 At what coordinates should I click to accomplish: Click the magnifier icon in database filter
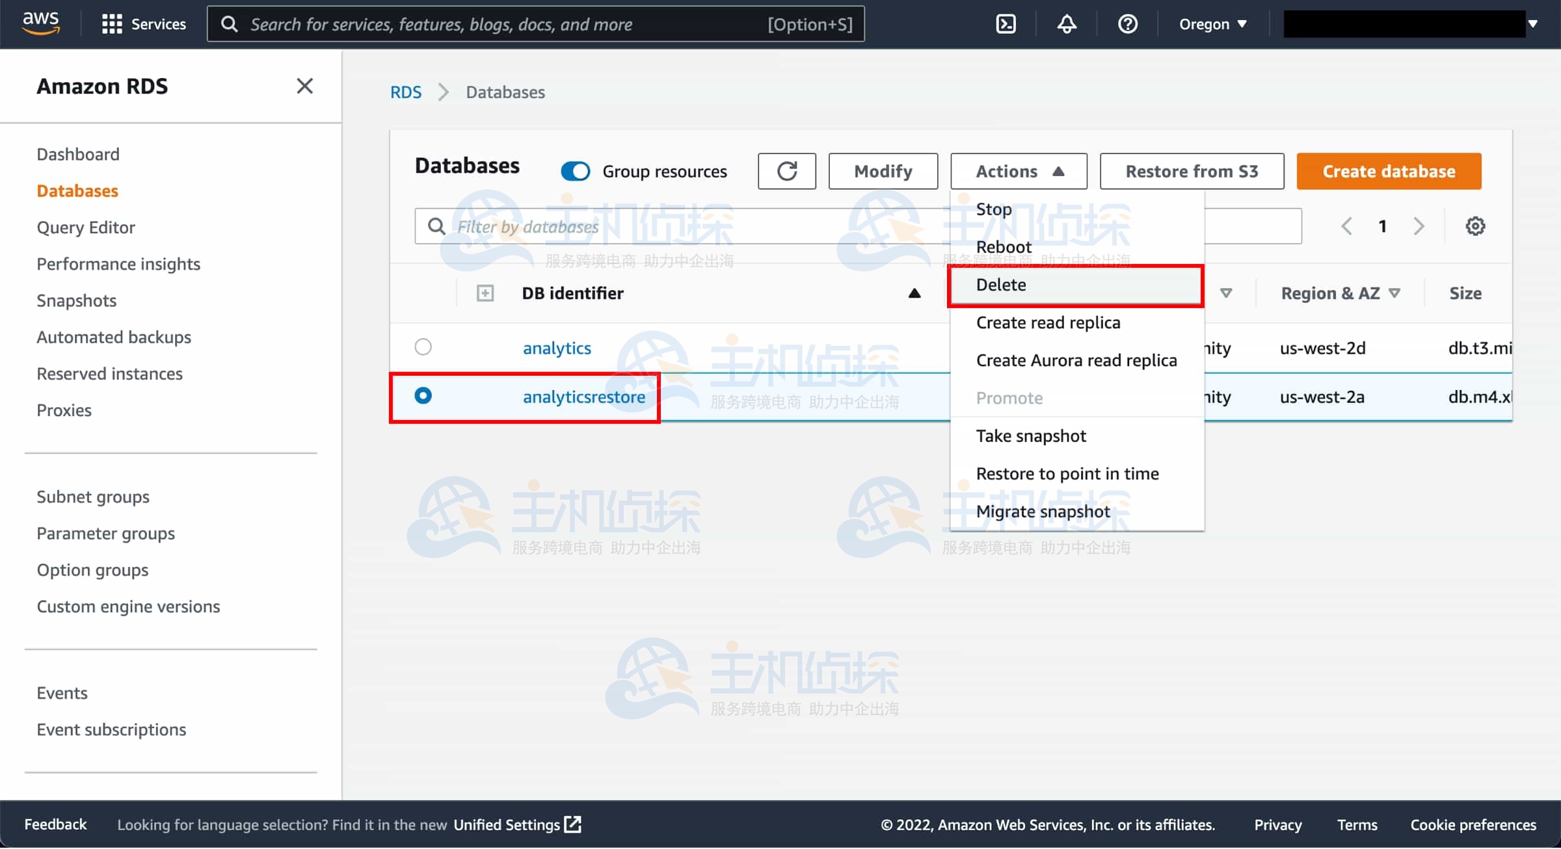click(x=436, y=226)
